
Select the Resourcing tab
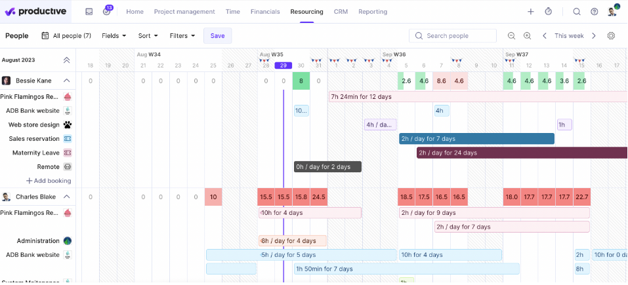pos(307,12)
